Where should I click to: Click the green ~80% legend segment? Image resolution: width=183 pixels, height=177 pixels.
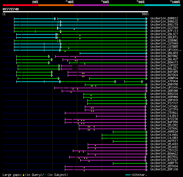click(x=127, y=5)
